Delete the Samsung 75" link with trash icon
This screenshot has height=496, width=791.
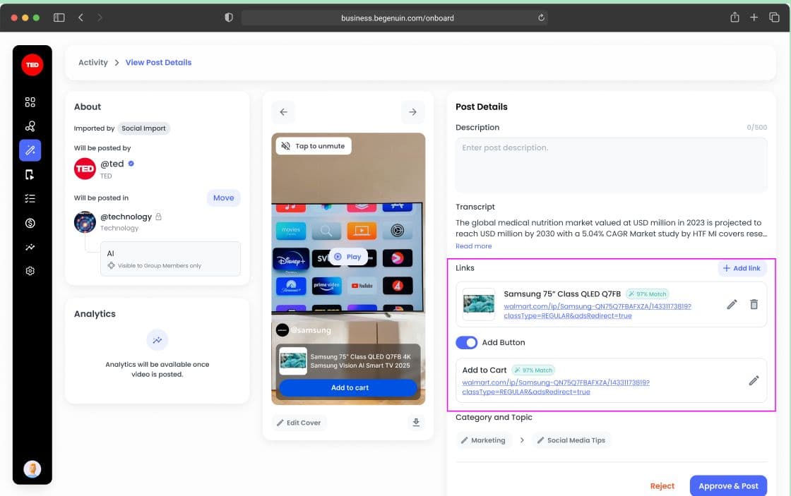(754, 304)
